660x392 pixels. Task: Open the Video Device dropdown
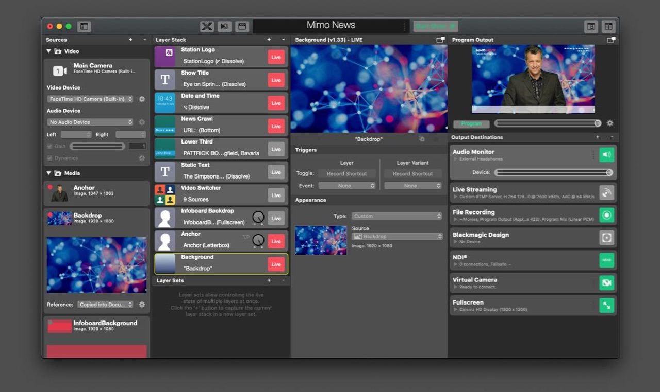(x=90, y=99)
